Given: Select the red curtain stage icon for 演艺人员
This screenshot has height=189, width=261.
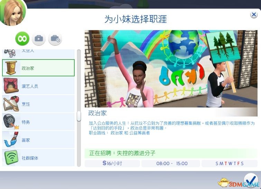Looking at the screenshot, I should [x=11, y=86].
